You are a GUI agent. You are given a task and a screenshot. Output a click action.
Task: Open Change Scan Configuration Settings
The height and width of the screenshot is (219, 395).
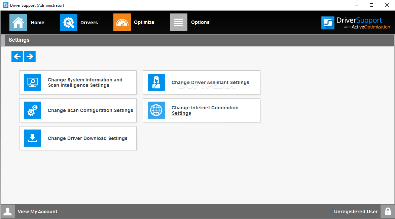click(x=78, y=110)
